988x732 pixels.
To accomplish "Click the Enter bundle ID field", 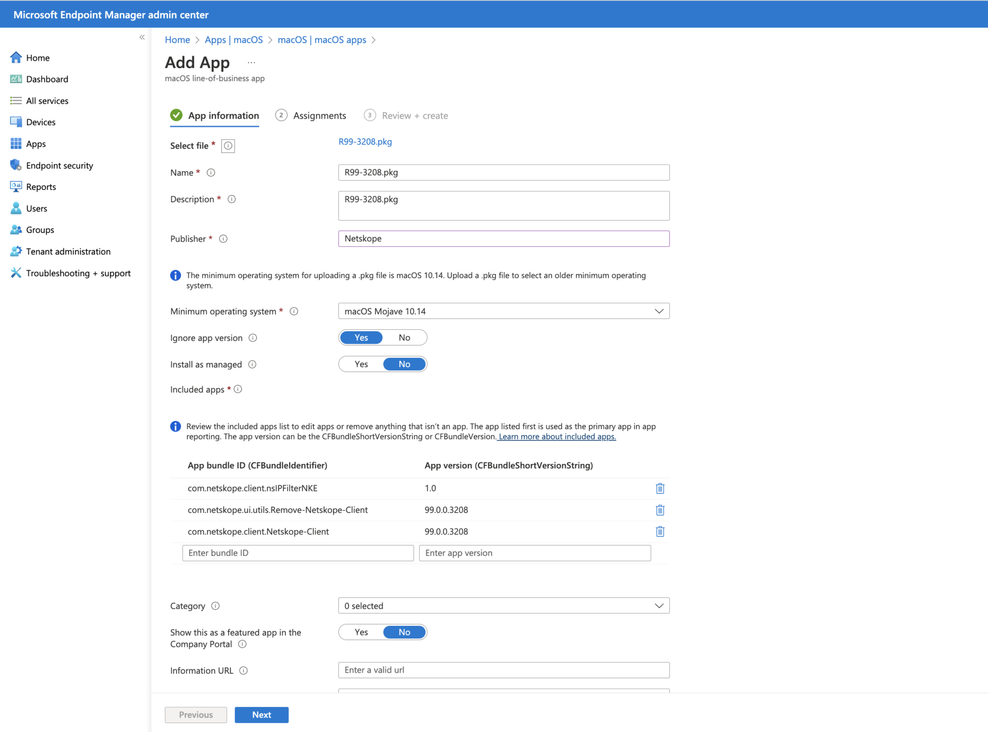I will coord(298,553).
